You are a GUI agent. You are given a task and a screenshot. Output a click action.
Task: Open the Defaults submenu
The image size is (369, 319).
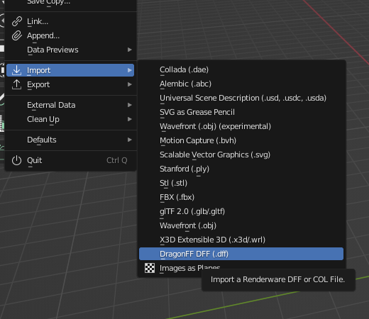point(70,140)
